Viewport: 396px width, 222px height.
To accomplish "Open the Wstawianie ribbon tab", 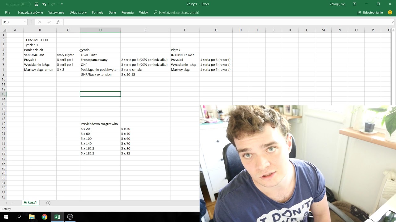I will (x=56, y=13).
